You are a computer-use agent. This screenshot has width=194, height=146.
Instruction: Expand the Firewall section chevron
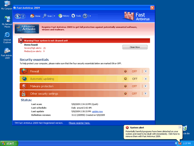pyautogui.click(x=146, y=71)
